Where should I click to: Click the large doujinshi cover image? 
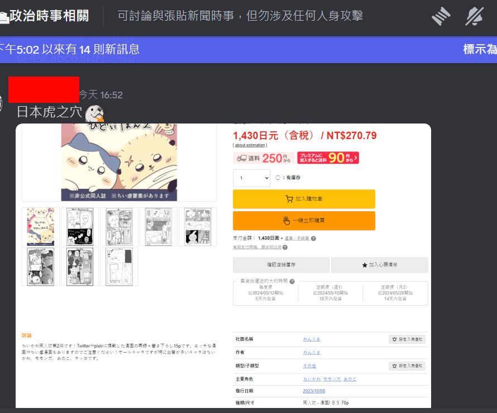119,162
